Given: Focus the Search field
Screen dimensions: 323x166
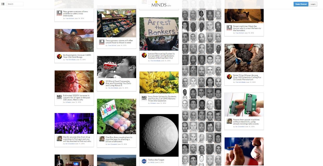Looking at the screenshot, I should pyautogui.click(x=15, y=4).
